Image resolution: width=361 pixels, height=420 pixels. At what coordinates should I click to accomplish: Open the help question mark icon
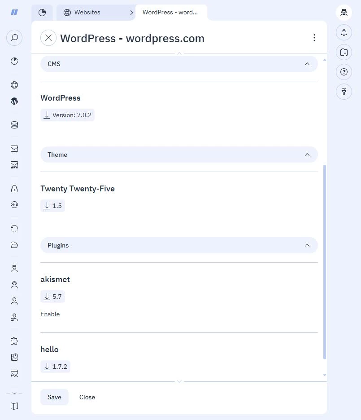pos(344,72)
